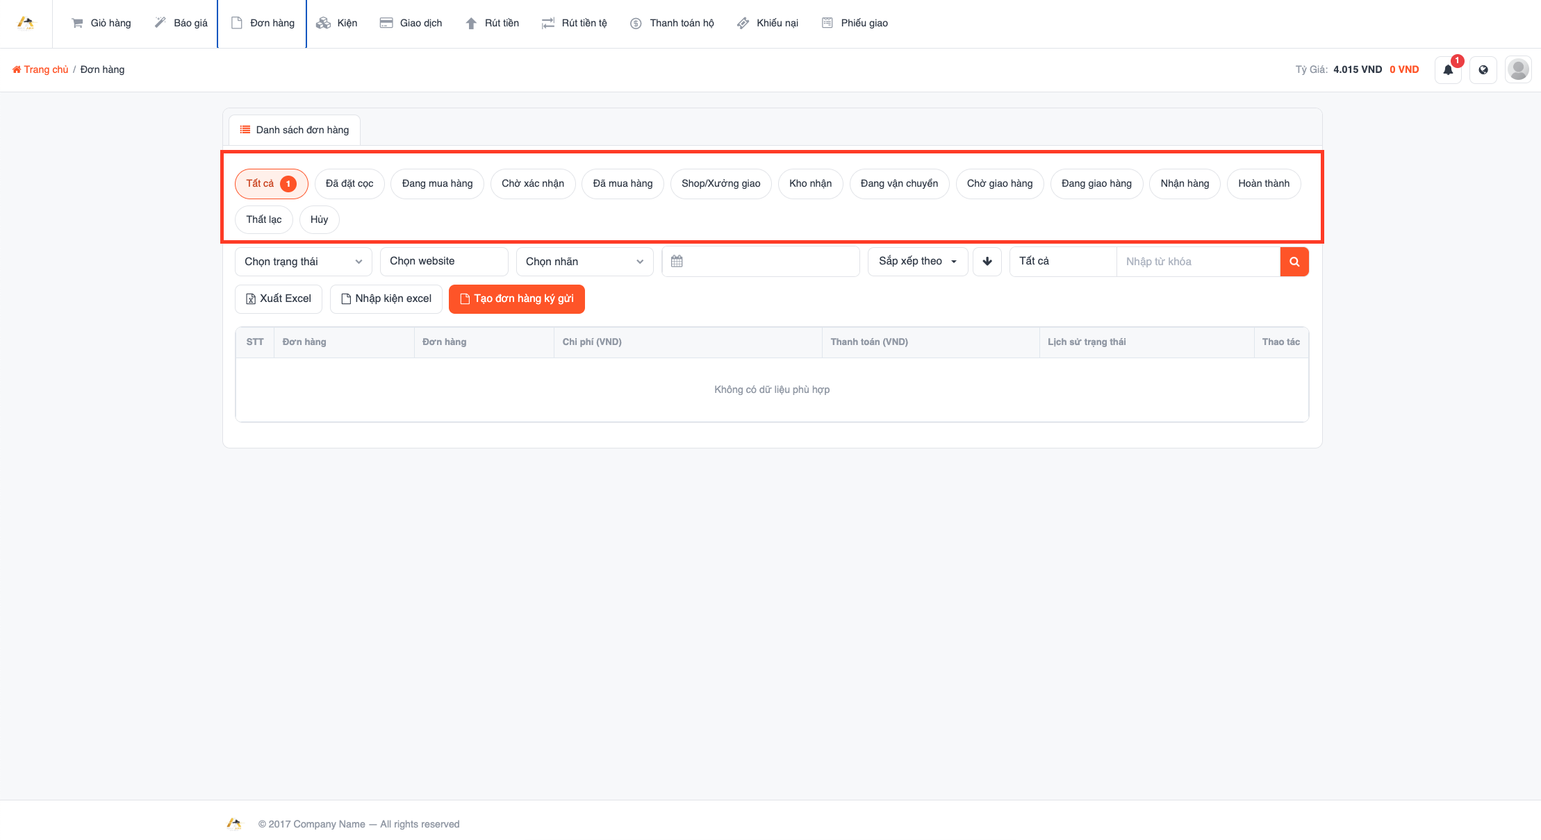Open the Kiện packages menu
Image resolution: width=1541 pixels, height=840 pixels.
click(x=337, y=23)
